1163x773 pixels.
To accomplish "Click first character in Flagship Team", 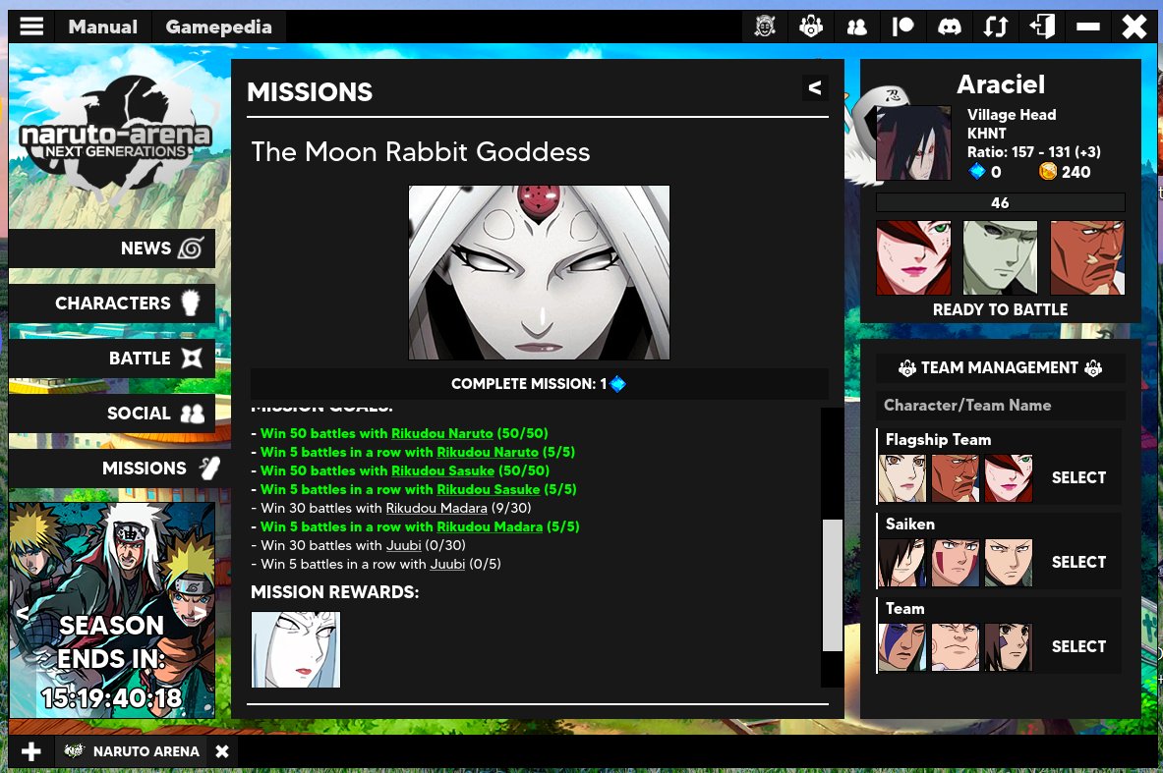I will tap(901, 478).
